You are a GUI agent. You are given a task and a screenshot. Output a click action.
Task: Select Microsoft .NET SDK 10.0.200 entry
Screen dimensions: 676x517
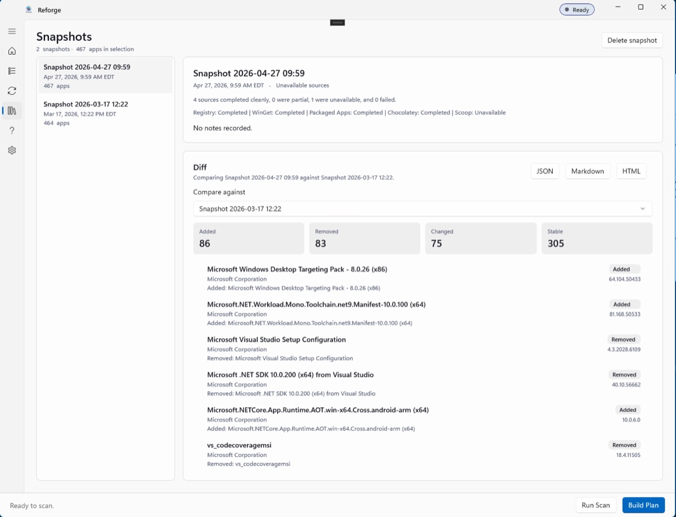422,383
